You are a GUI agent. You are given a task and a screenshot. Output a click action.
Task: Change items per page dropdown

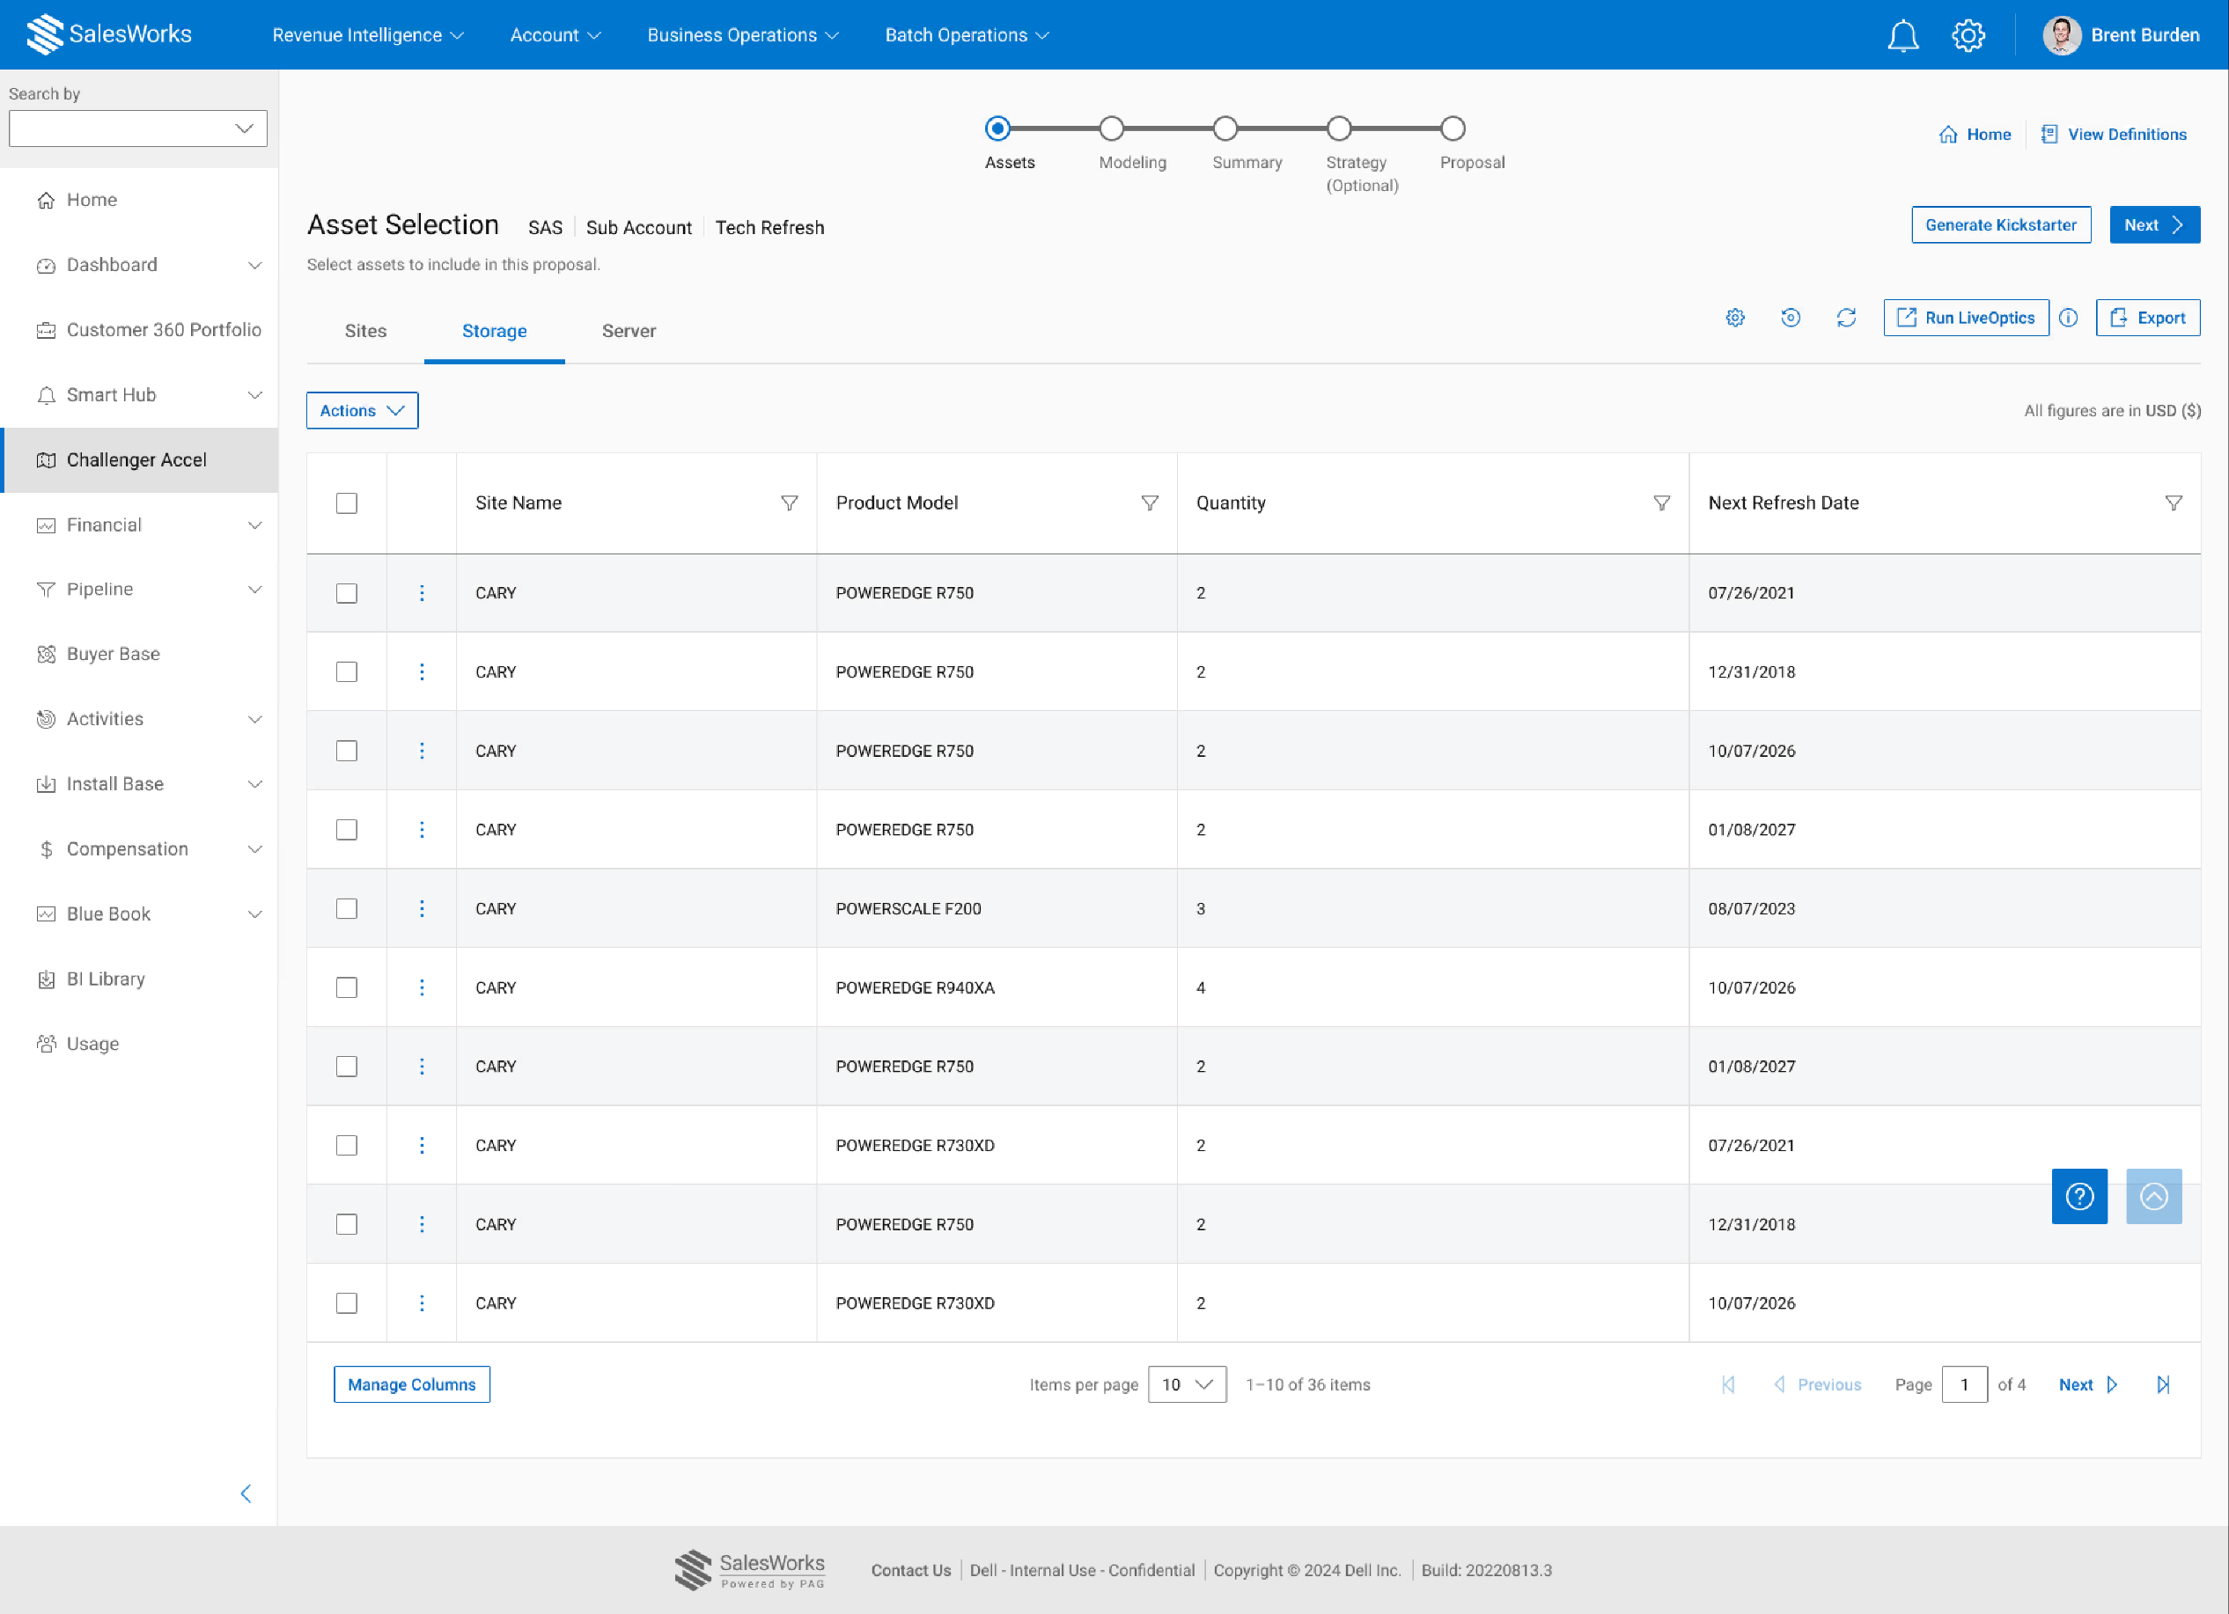(1186, 1384)
